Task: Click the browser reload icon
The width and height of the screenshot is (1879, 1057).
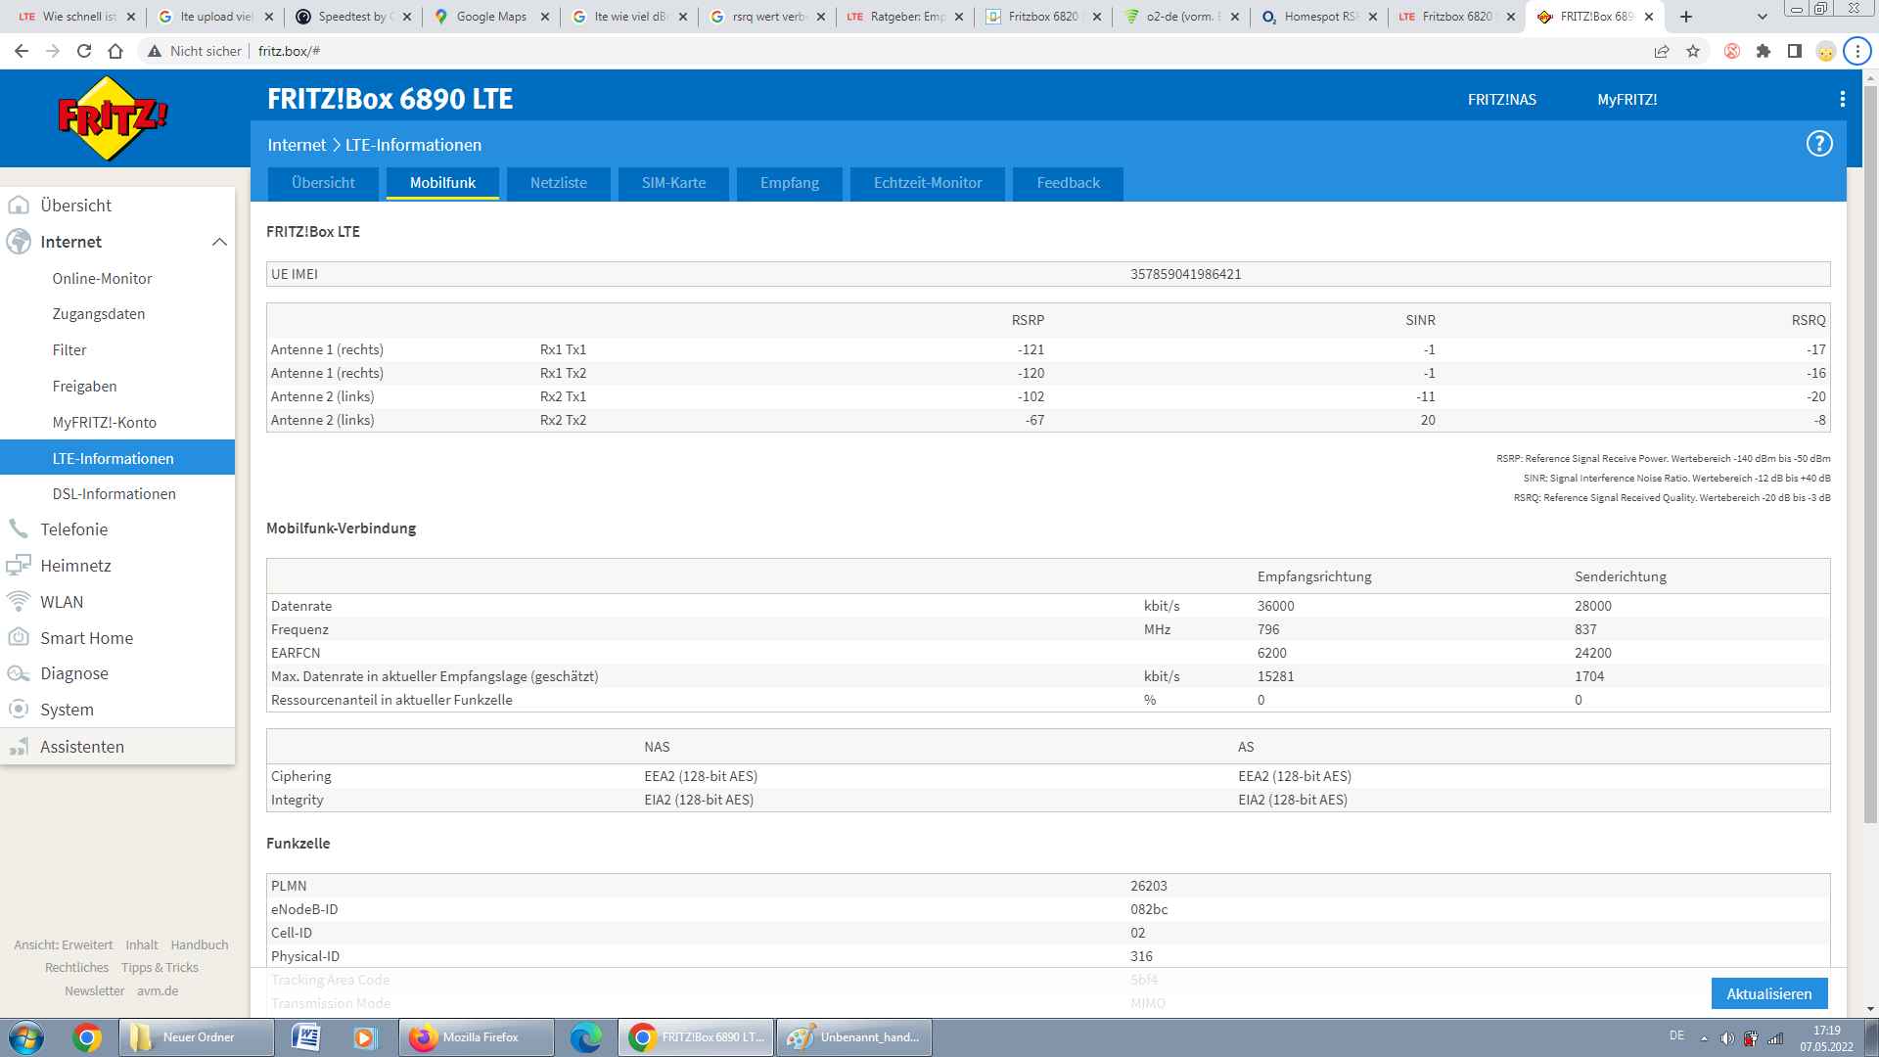Action: (84, 51)
